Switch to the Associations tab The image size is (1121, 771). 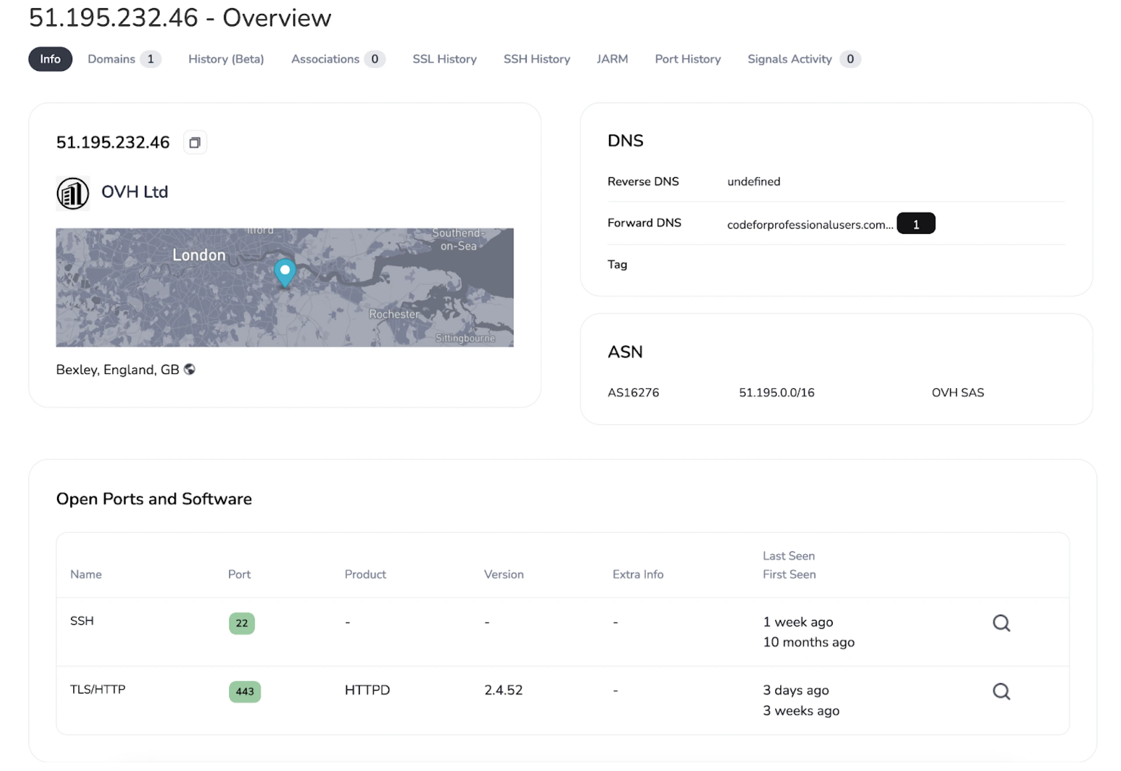(x=338, y=59)
